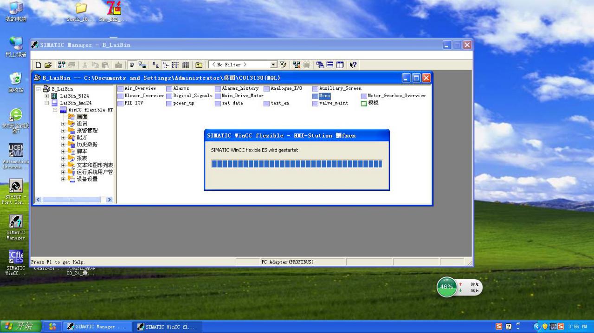Toggle the Details view toolbar button
594x333 pixels.
point(186,65)
